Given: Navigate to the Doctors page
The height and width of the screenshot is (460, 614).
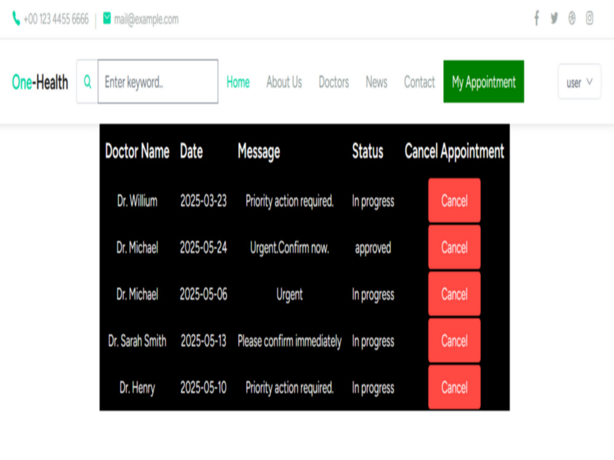Looking at the screenshot, I should 333,82.
